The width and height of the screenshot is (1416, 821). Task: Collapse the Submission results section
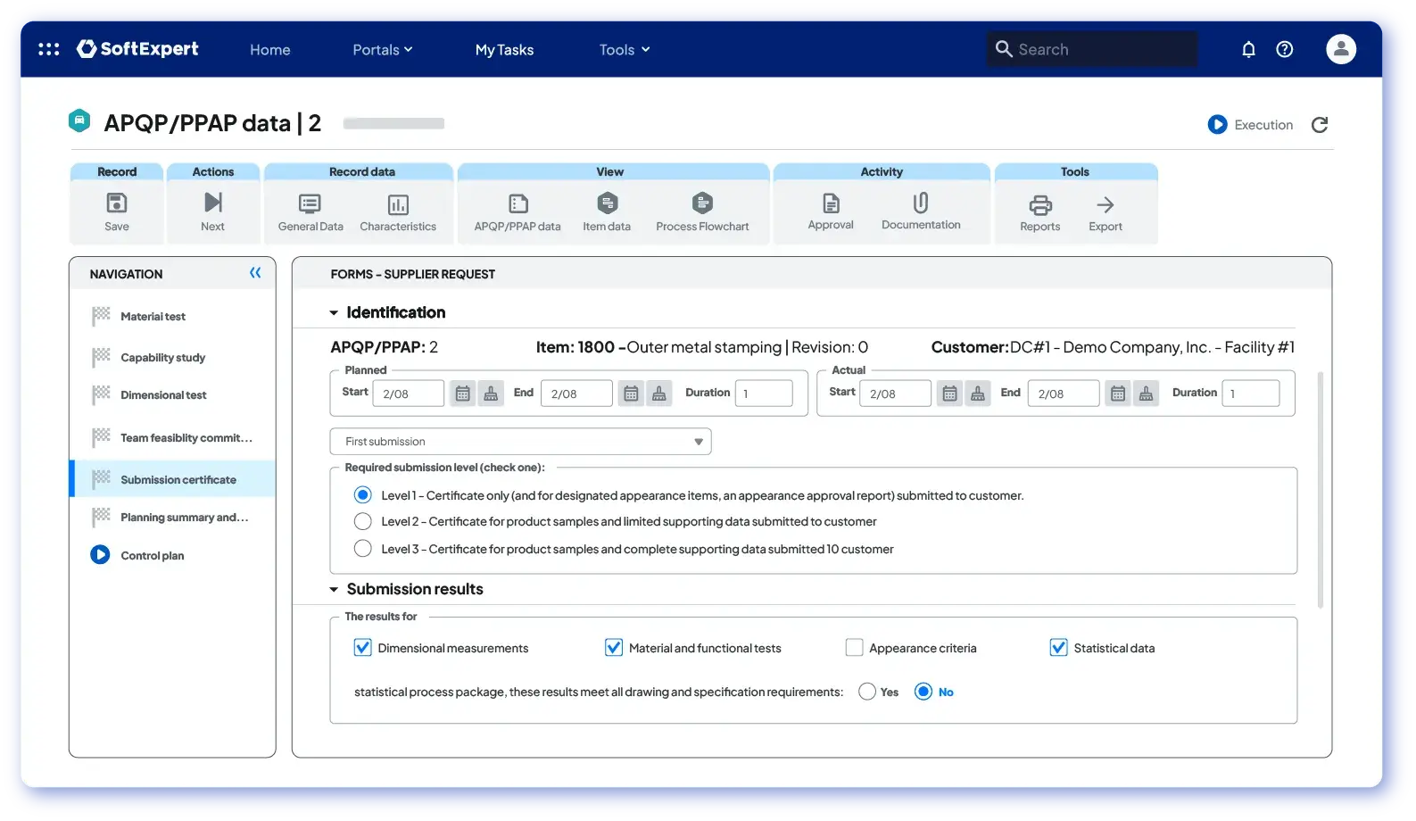pyautogui.click(x=334, y=590)
